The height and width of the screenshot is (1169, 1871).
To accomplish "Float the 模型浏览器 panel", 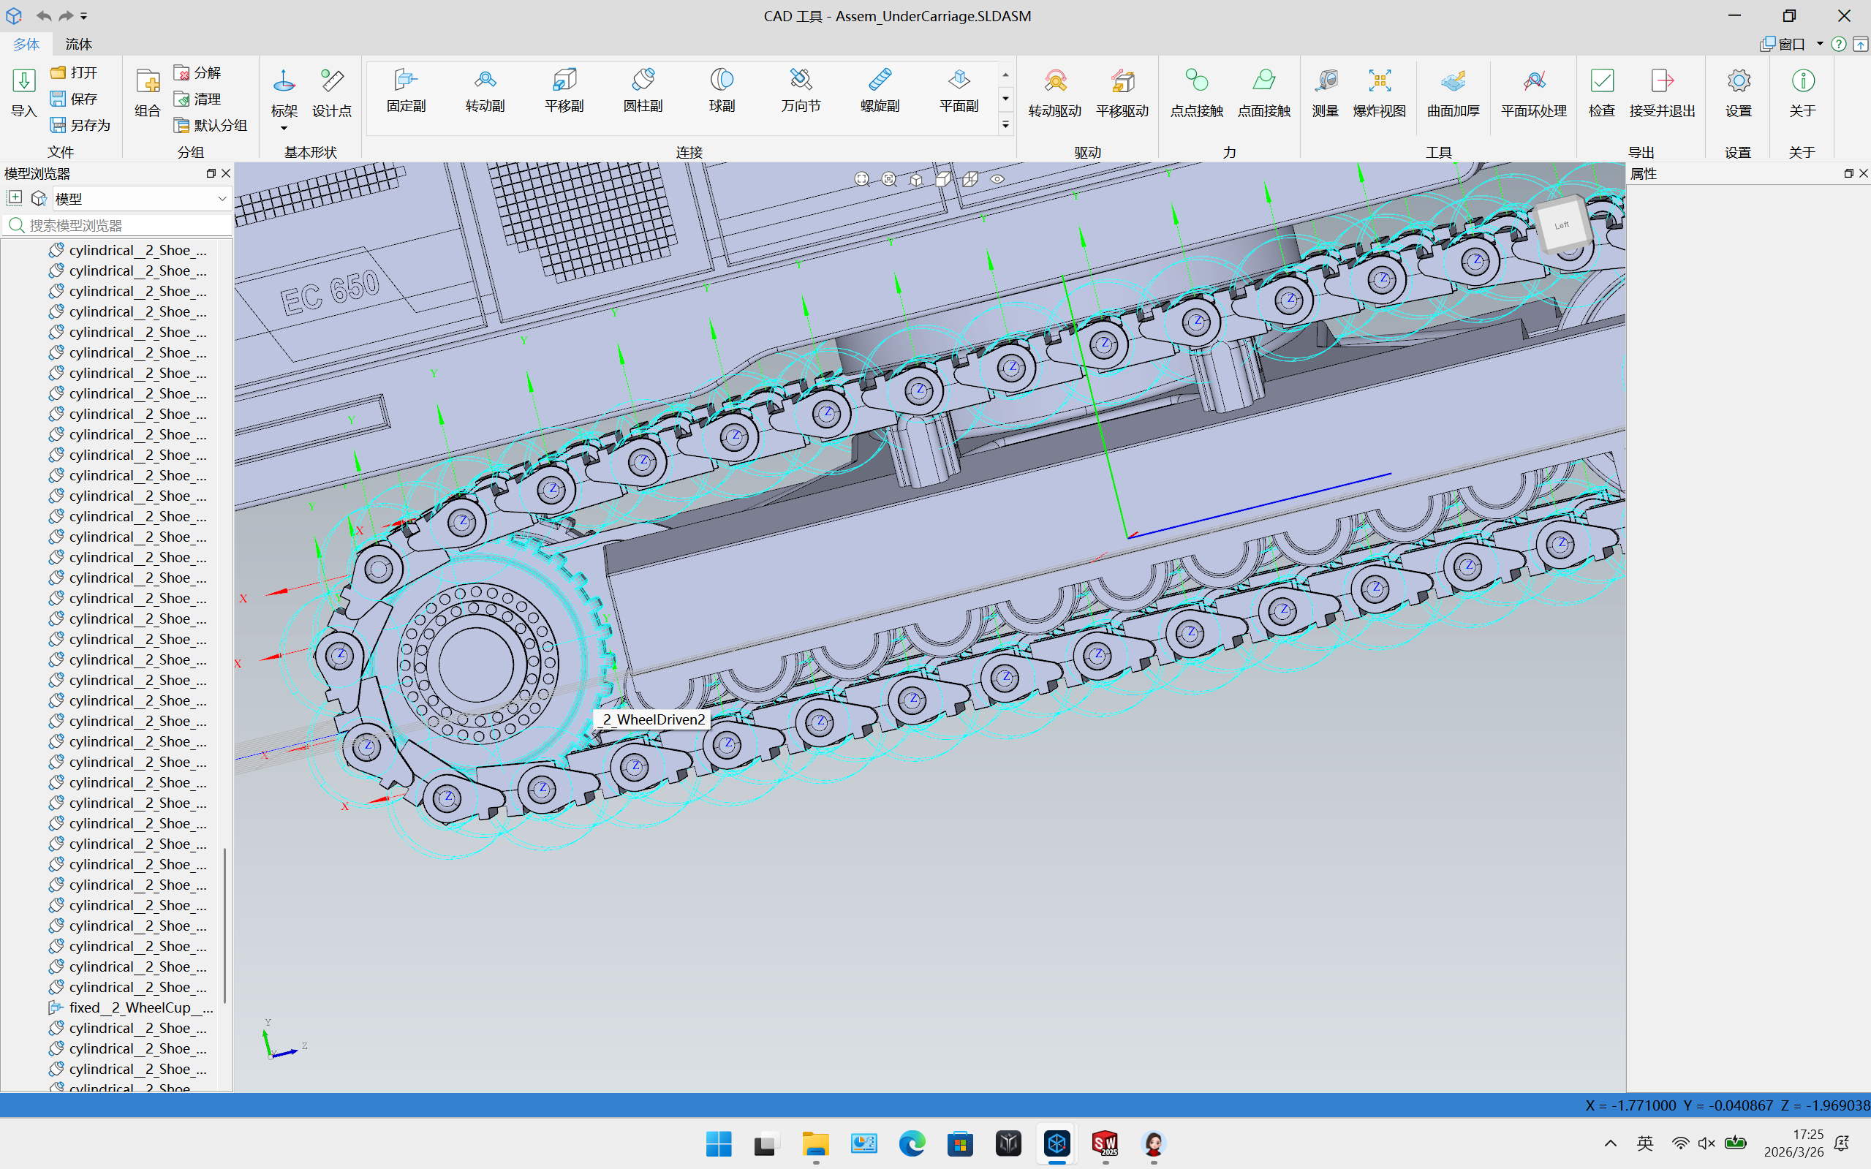I will (x=211, y=173).
